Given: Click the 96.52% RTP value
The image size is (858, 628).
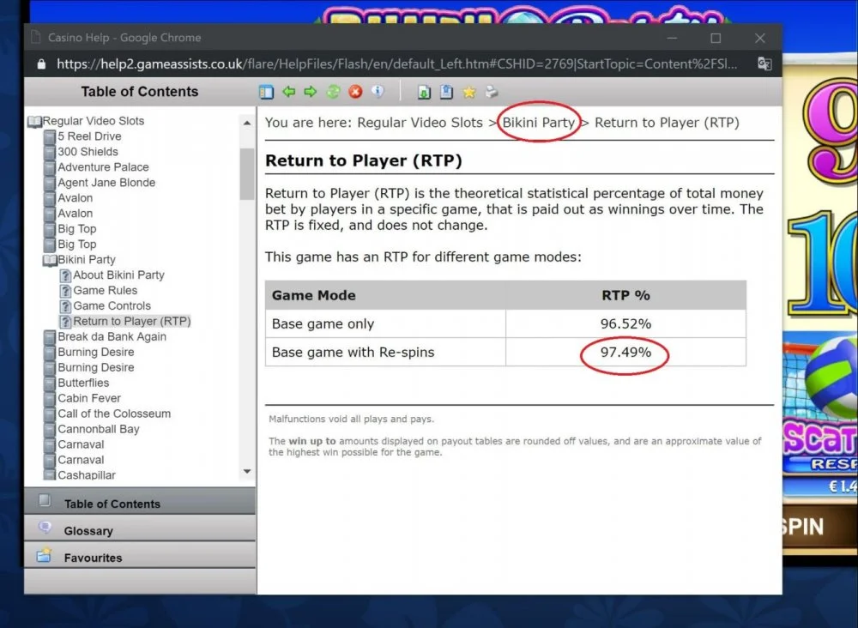Looking at the screenshot, I should 625,323.
